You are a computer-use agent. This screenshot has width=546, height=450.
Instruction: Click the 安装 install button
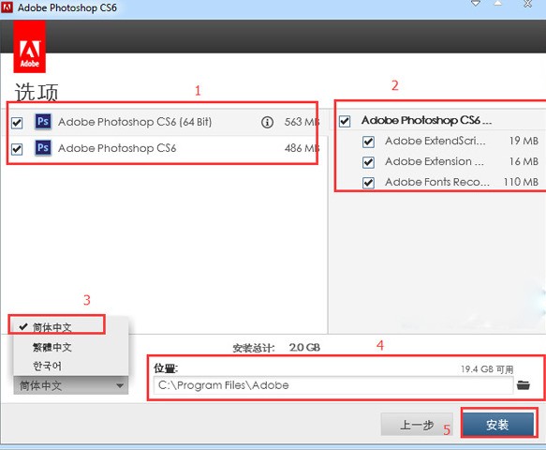coord(498,424)
